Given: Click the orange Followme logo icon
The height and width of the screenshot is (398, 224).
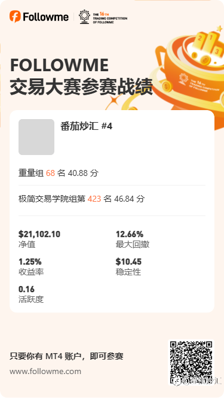Looking at the screenshot, I should click(x=15, y=17).
